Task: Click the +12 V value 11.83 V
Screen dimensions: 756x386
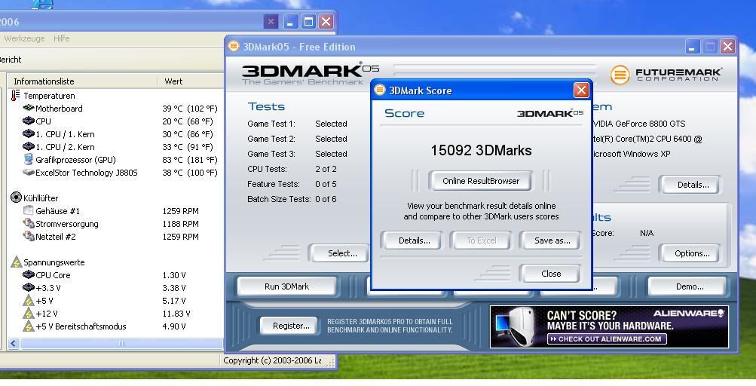Action: pyautogui.click(x=176, y=314)
